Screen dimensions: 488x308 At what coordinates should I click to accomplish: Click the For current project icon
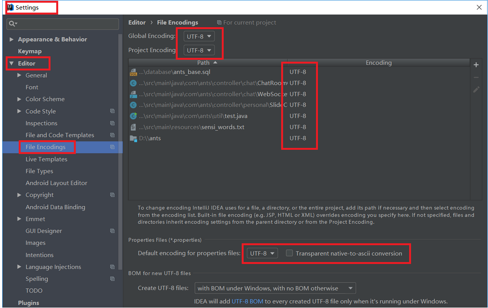coord(219,22)
